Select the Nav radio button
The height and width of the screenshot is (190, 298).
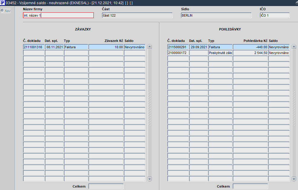coord(2,11)
